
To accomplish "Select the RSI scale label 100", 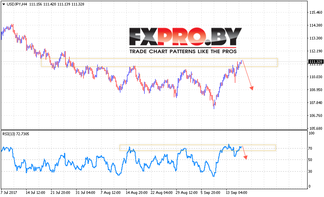I will [311, 133].
